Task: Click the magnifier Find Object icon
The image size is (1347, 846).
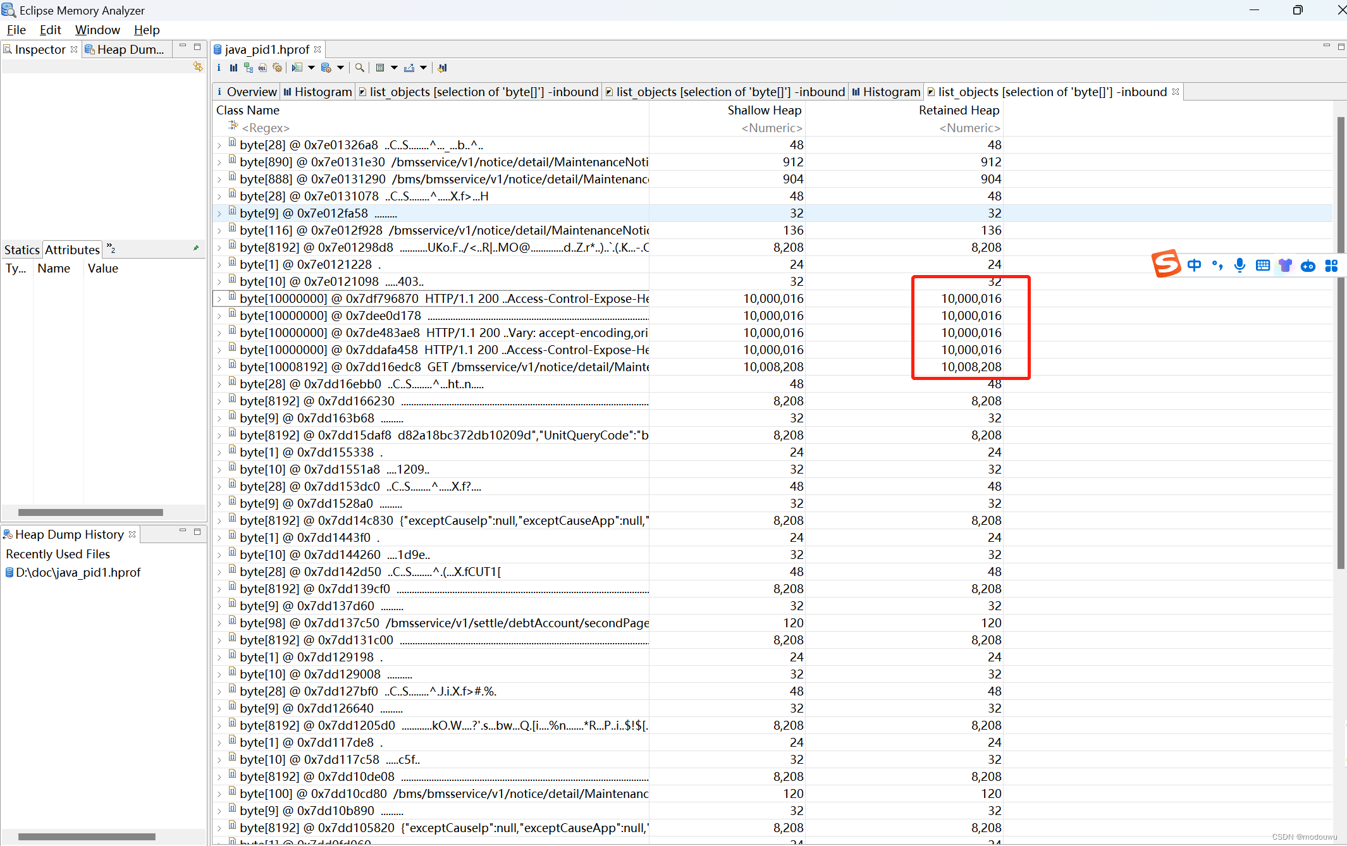Action: tap(359, 68)
